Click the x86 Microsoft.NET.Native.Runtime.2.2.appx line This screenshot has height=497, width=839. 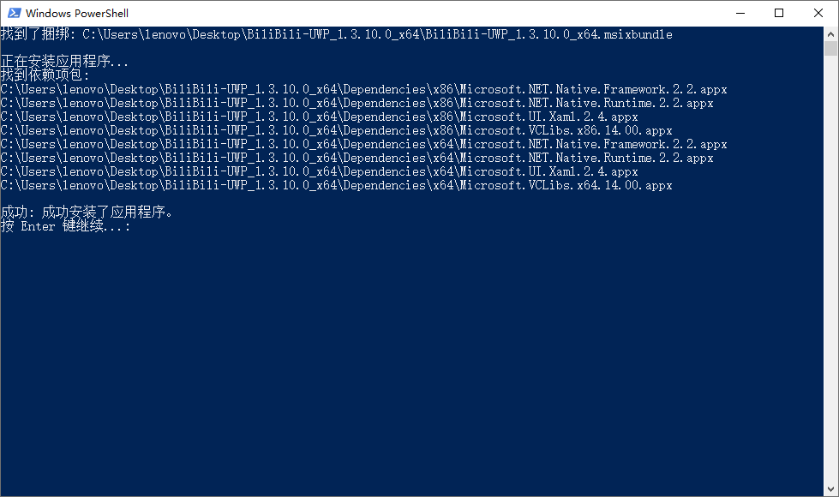[357, 103]
